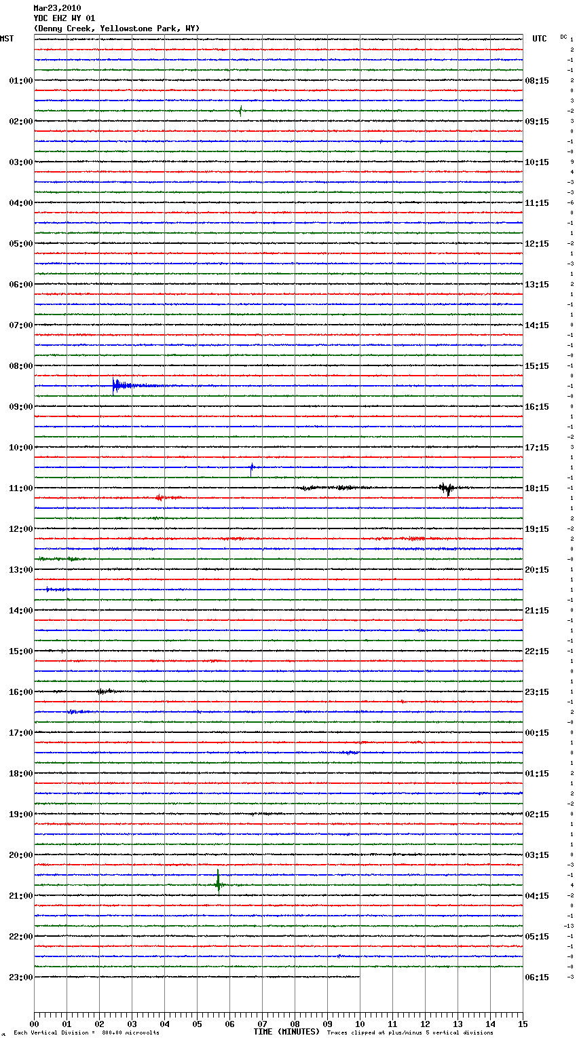The height and width of the screenshot is (1042, 577).
Task: Click the small green spike before 02:00
Action: pos(240,111)
